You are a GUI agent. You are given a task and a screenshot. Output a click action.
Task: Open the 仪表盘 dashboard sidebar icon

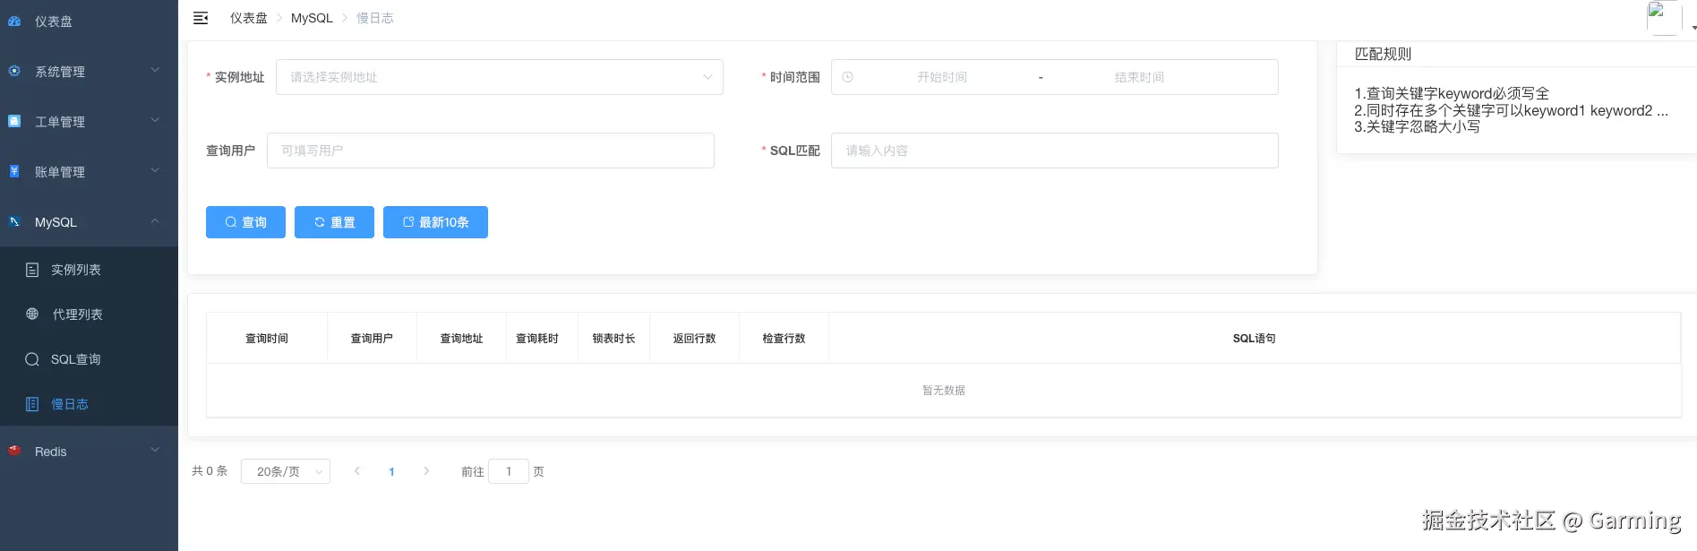[14, 22]
